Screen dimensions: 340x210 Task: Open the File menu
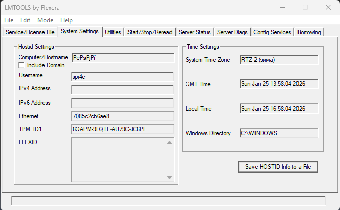[9, 20]
